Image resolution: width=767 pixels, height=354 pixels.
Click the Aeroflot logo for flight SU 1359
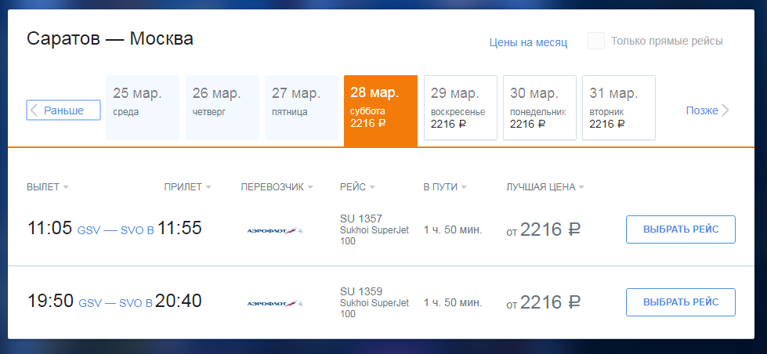[275, 303]
